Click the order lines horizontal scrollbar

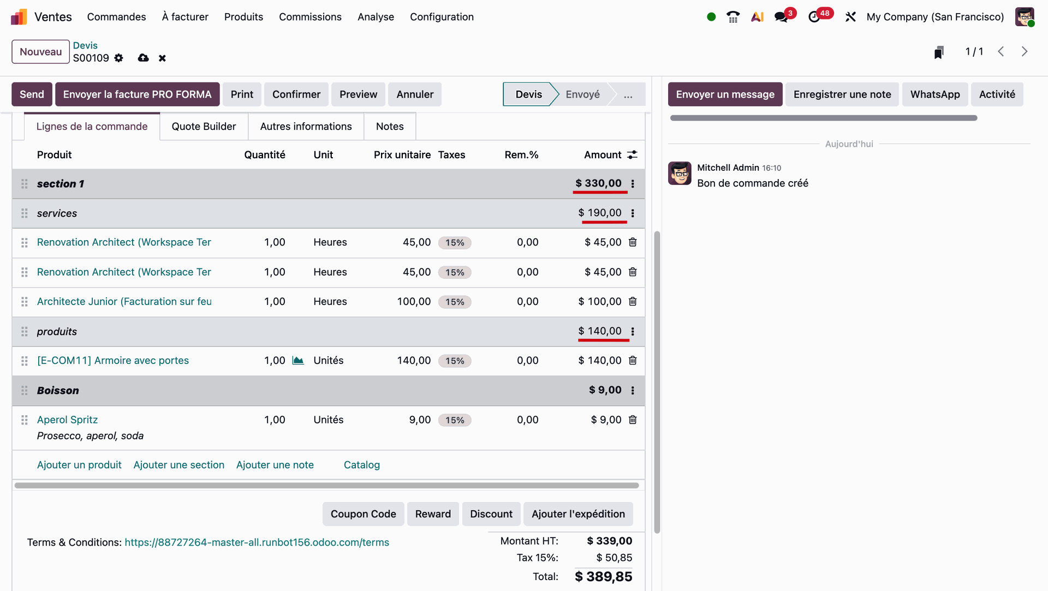326,485
